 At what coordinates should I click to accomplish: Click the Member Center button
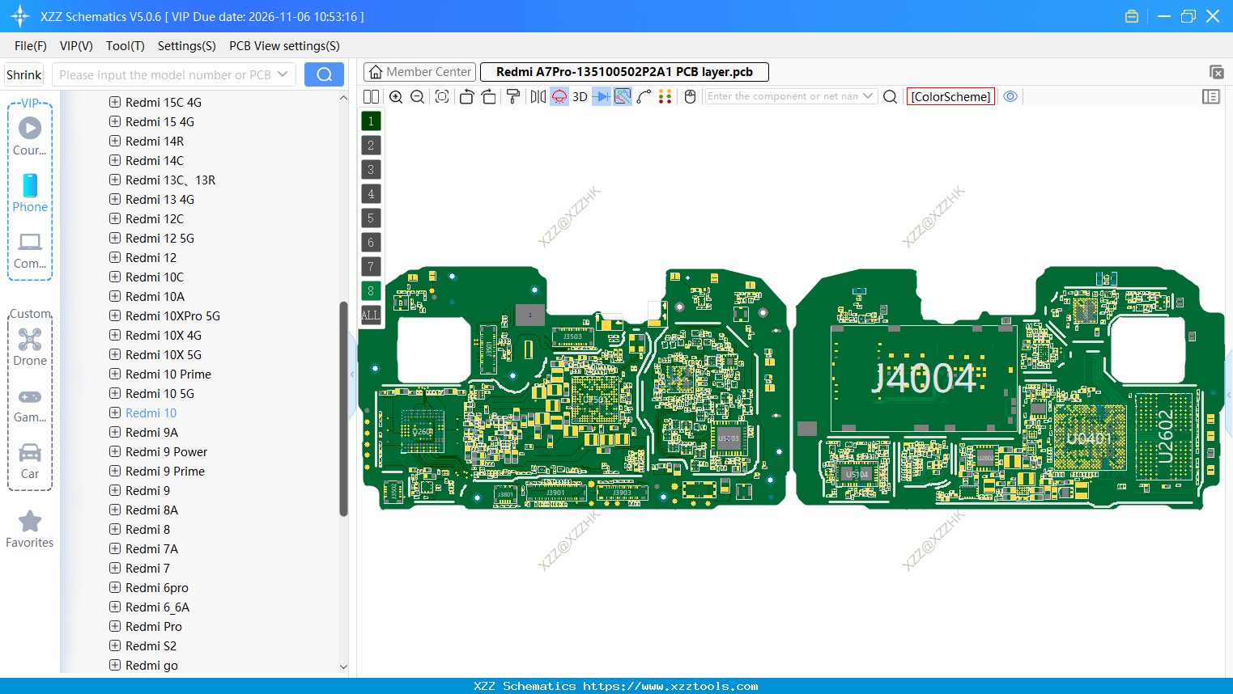click(x=419, y=71)
